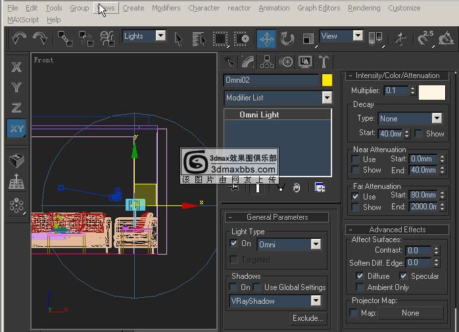
Task: Toggle Specular checkbox
Action: pos(403,276)
